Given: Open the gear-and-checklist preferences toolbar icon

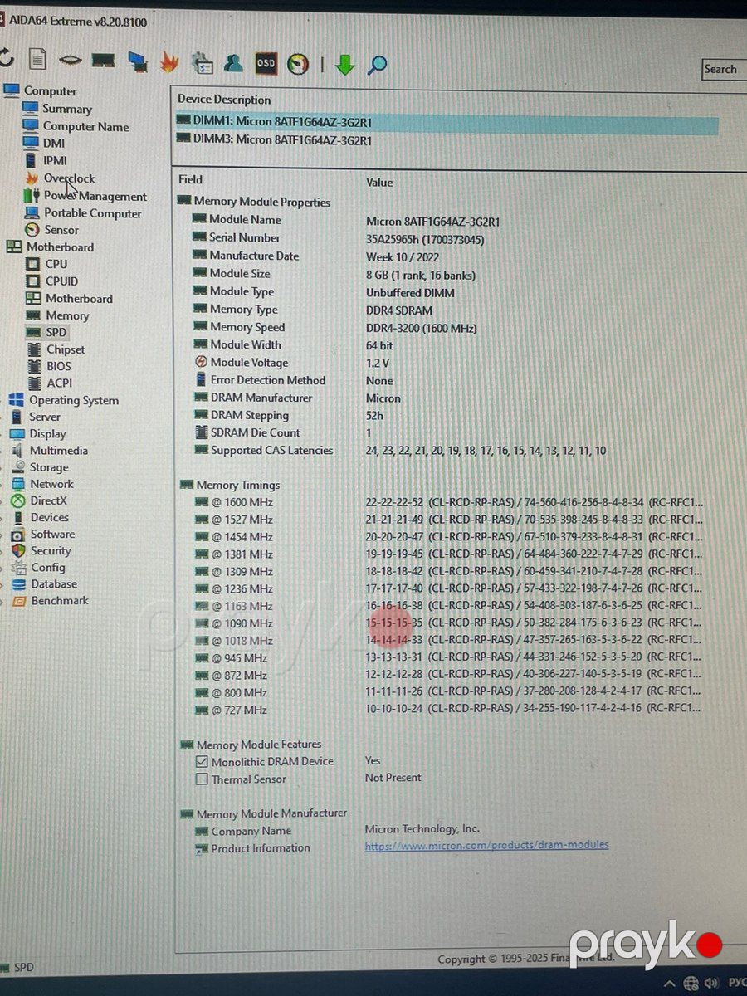Looking at the screenshot, I should click(202, 62).
